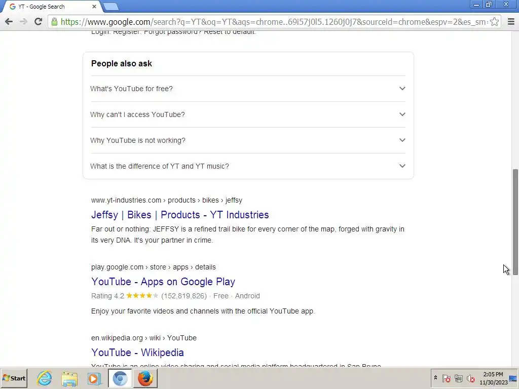Open the Windows Start menu

point(14,378)
